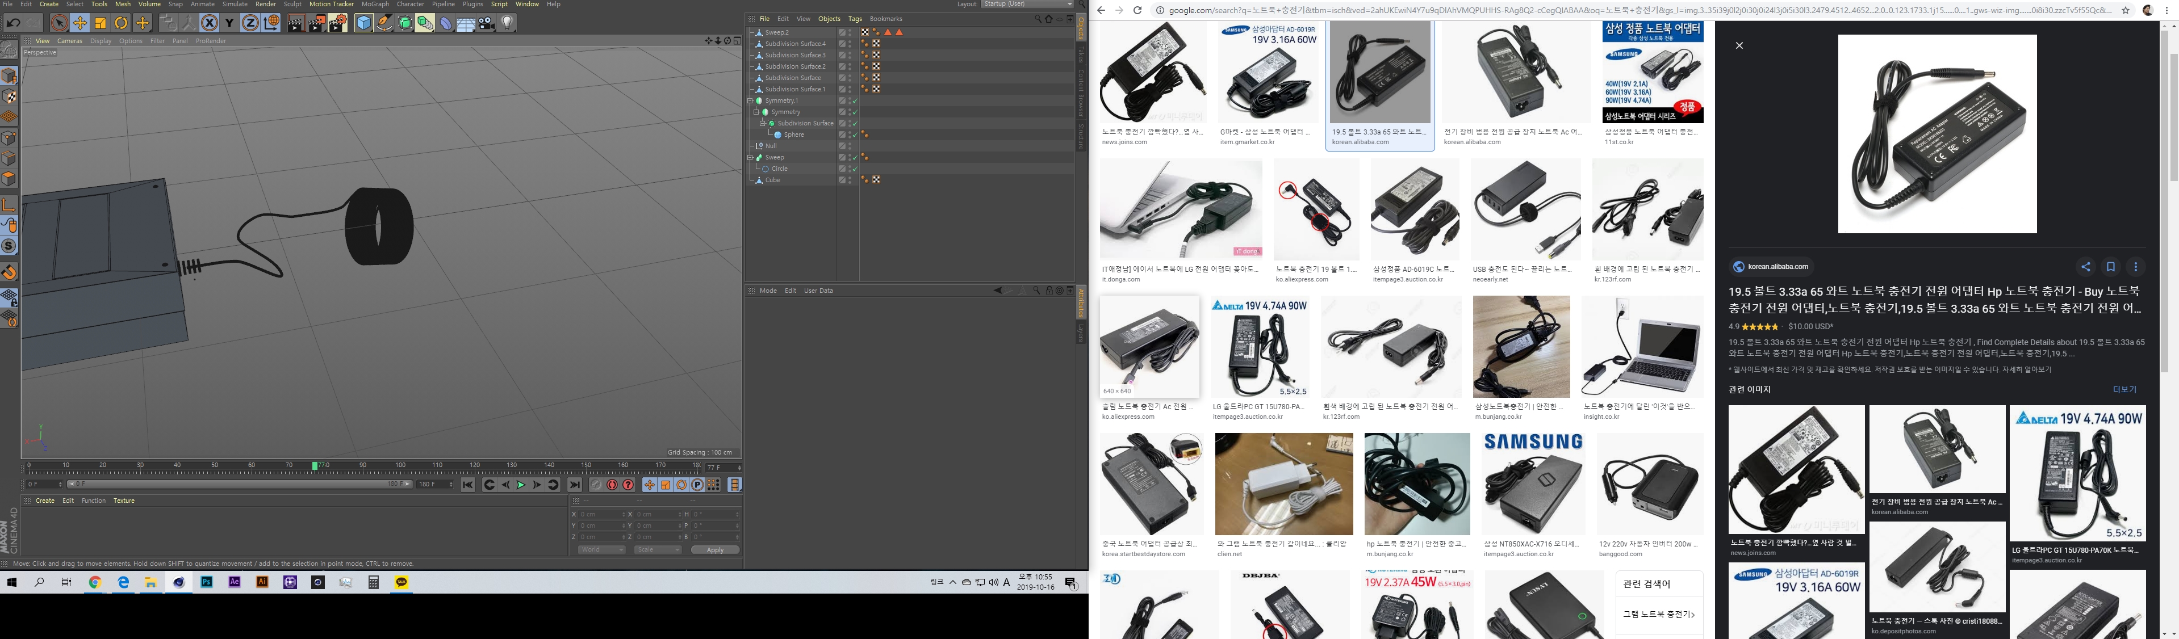Open the Object Manager Tags menu
This screenshot has width=2179, height=639.
(x=855, y=19)
